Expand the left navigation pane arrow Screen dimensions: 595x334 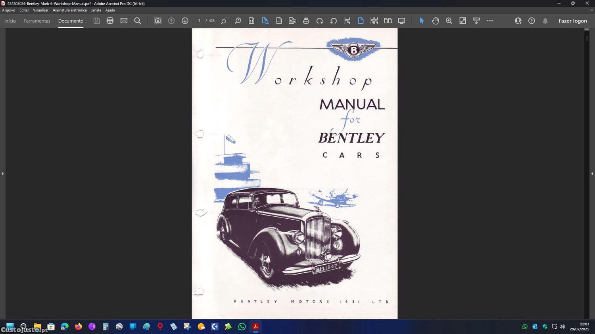pyautogui.click(x=2, y=174)
